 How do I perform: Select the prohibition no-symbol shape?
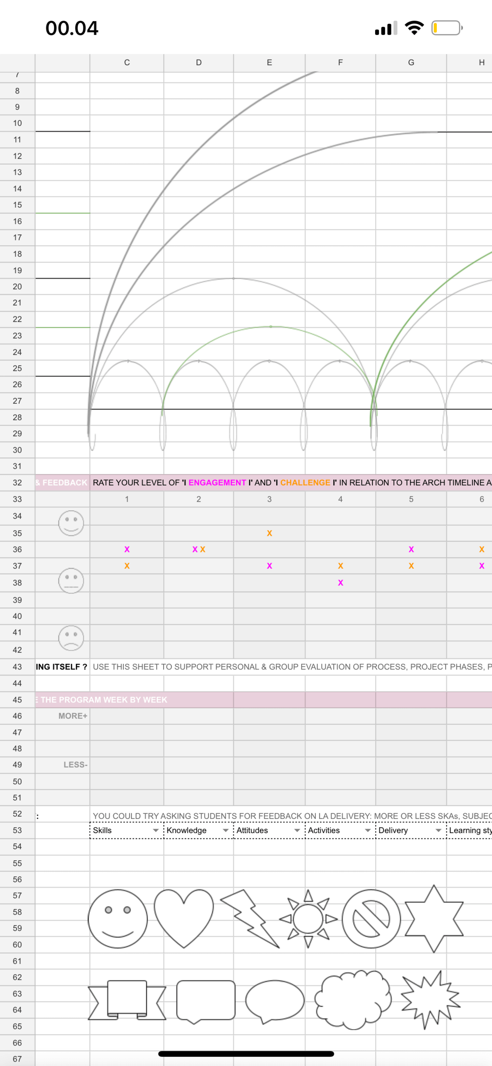coord(371,919)
